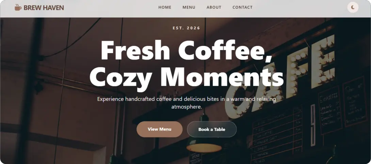This screenshot has height=164, width=371.
Task: Click the small framed chalkboard at far right
Action: (354, 102)
